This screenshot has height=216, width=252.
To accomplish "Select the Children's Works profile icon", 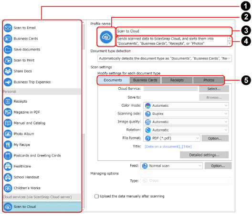I will [x=8, y=188].
